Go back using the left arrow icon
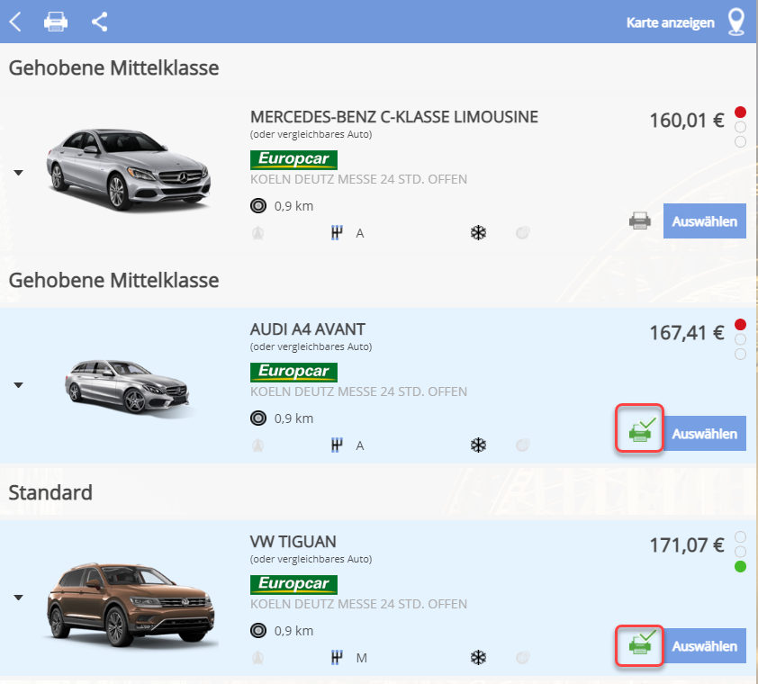Viewport: 758px width, 684px height. (15, 22)
